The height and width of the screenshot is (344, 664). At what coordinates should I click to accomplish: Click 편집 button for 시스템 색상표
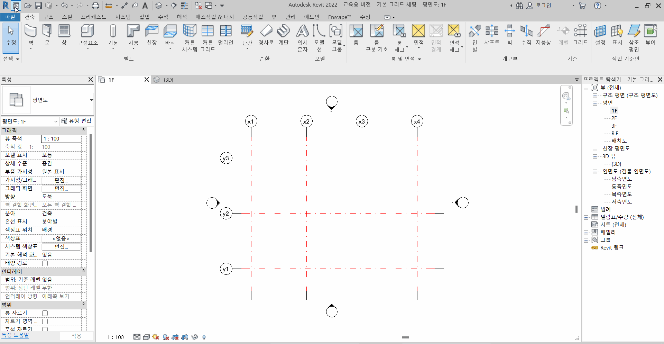[61, 247]
